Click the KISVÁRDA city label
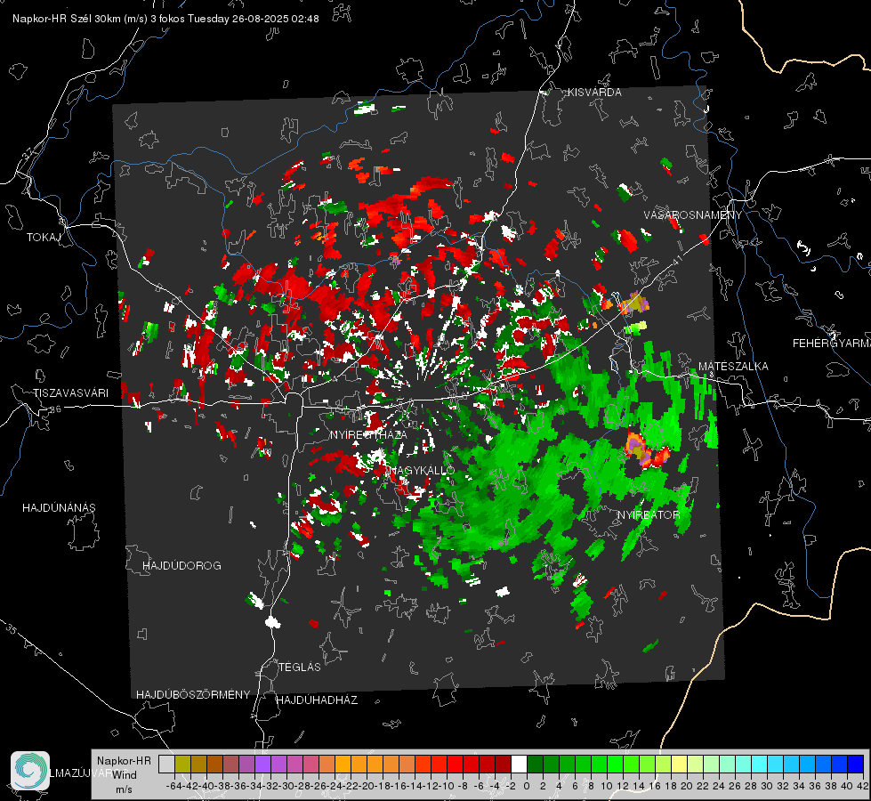The height and width of the screenshot is (801, 871). click(x=594, y=93)
